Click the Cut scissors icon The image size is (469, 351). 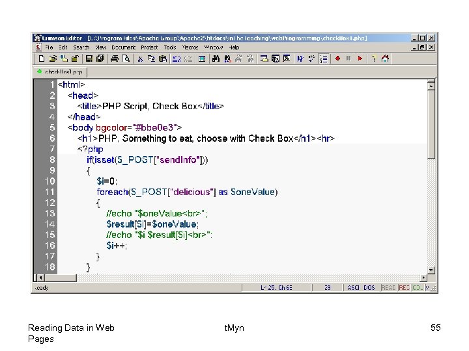coord(140,58)
